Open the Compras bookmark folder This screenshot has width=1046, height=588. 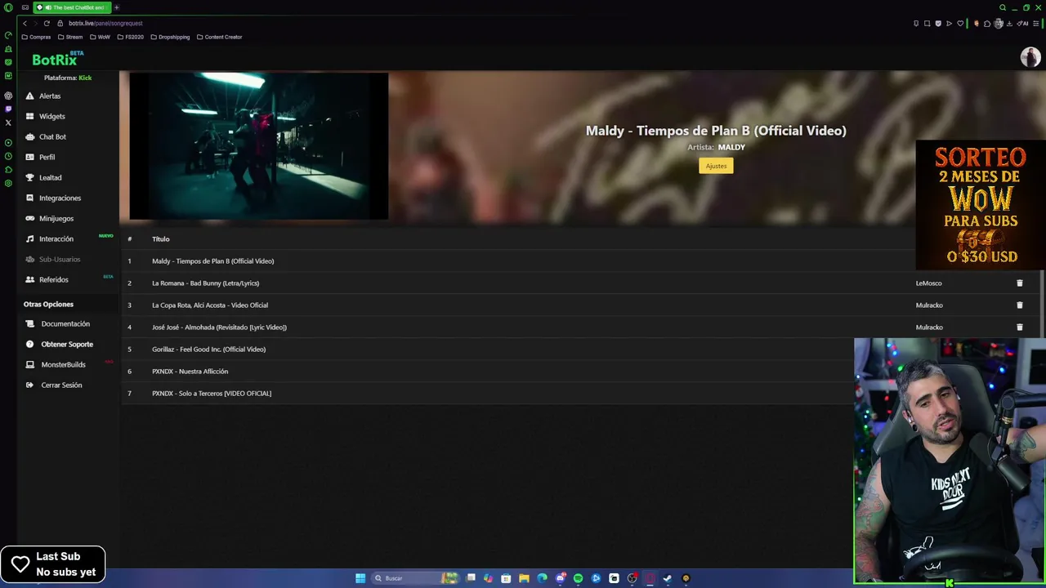point(36,37)
